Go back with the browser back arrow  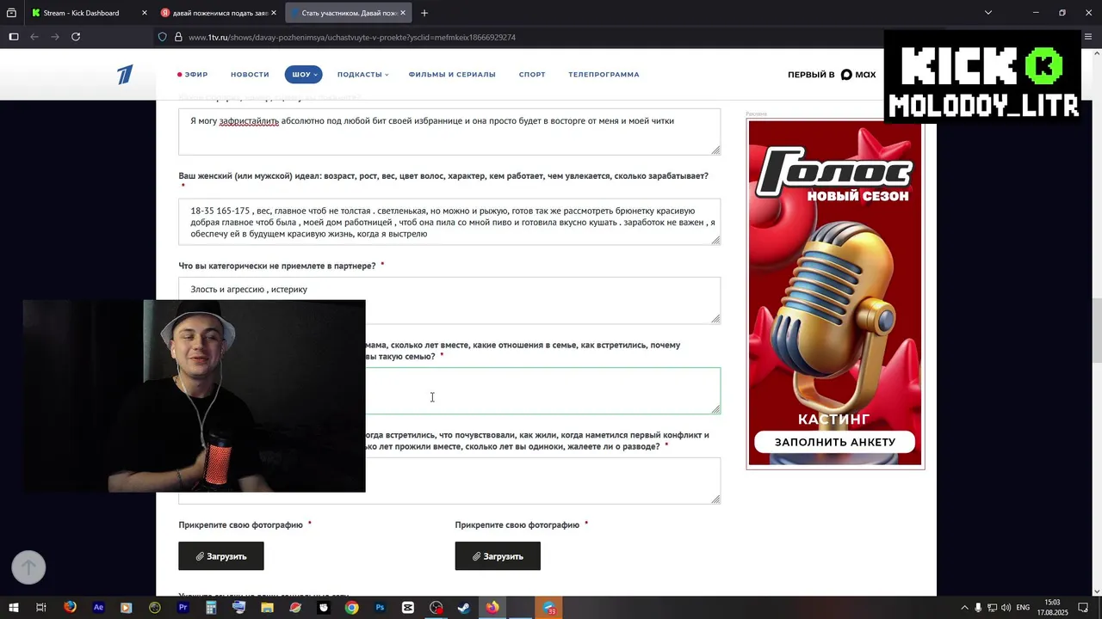(x=34, y=37)
